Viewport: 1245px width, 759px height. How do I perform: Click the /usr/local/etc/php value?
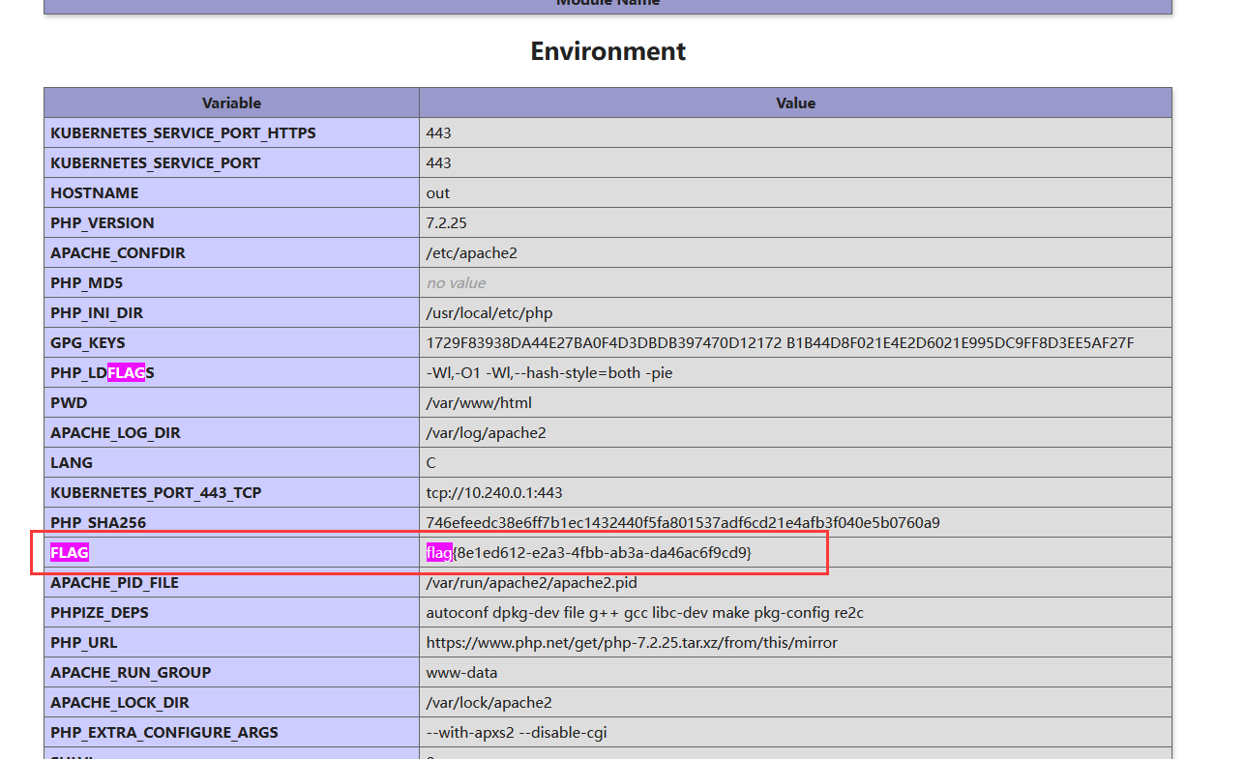489,312
